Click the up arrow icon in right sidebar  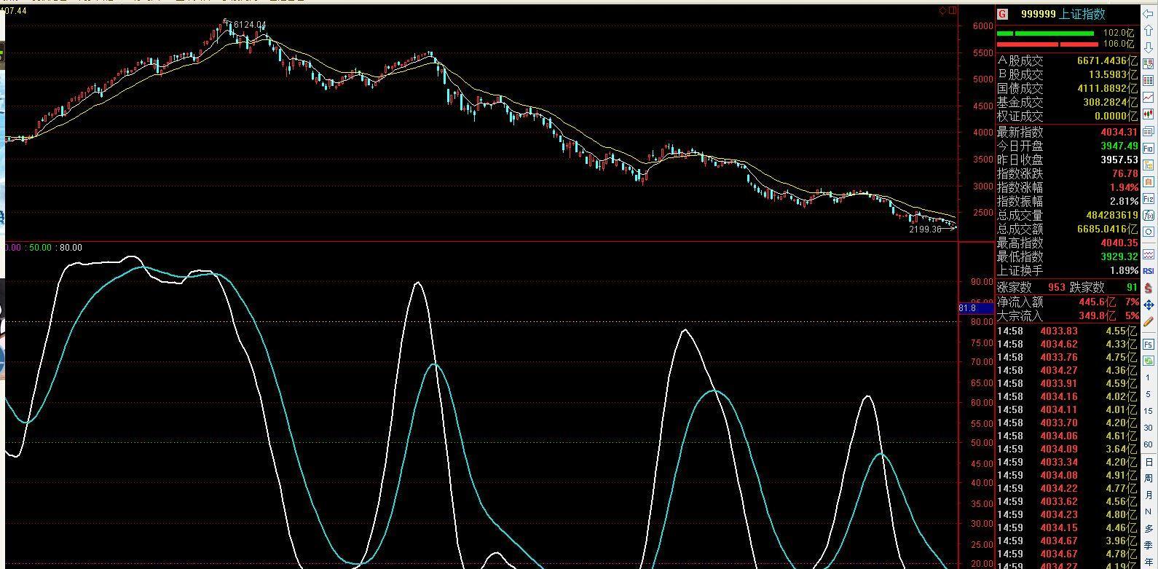pos(1149,31)
